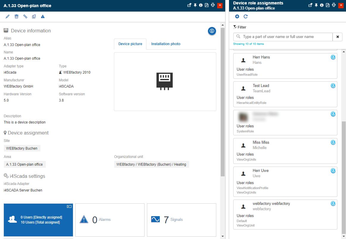346x239 pixels.
Task: Export role assignments panel to PDF
Action: coord(327,5)
